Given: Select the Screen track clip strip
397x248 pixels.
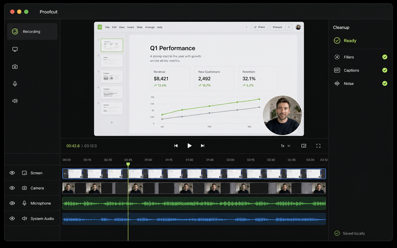Looking at the screenshot, I should coord(194,174).
